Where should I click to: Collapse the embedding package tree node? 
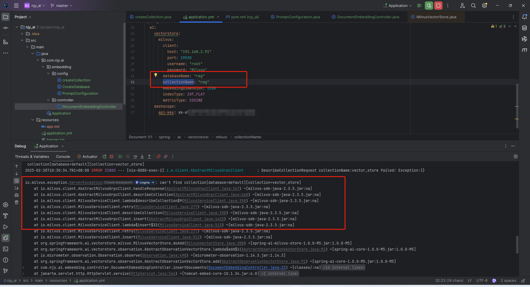pyautogui.click(x=43, y=67)
